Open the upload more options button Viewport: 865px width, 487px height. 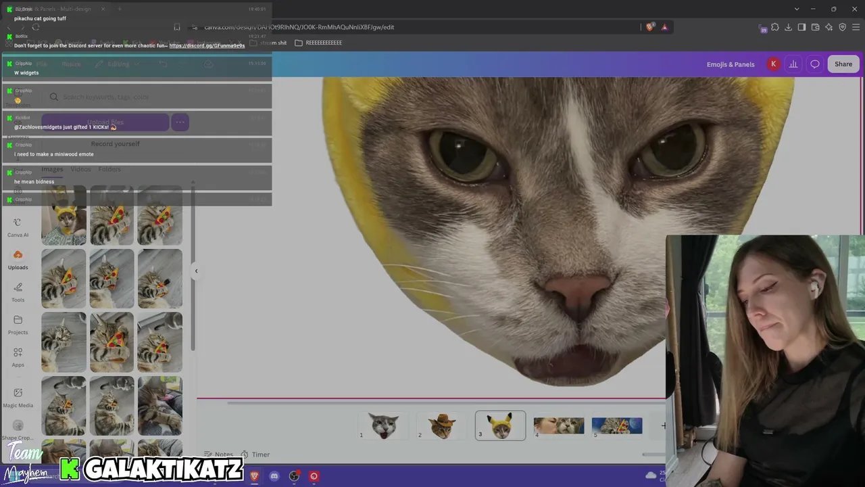(180, 122)
